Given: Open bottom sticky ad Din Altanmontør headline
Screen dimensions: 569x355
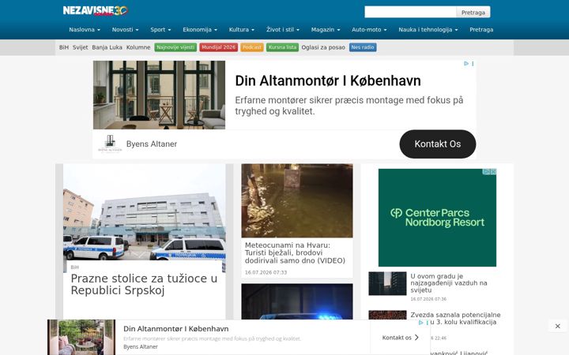Looking at the screenshot, I should point(176,329).
